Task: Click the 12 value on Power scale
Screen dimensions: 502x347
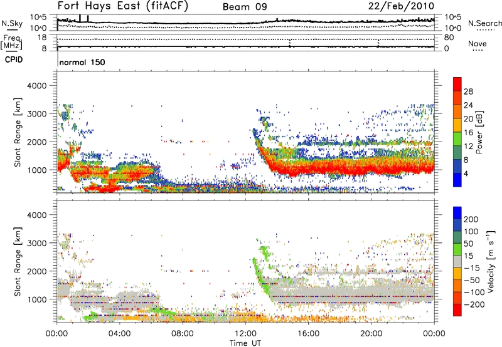Action: click(x=468, y=147)
